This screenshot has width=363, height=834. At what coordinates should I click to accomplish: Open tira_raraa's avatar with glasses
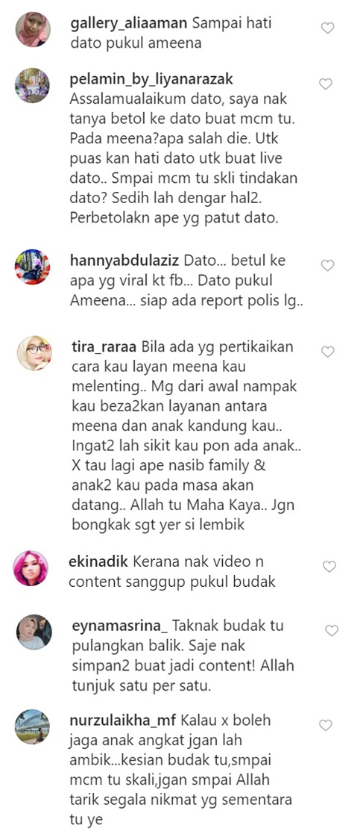(34, 353)
